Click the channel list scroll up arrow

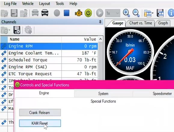click(x=101, y=39)
